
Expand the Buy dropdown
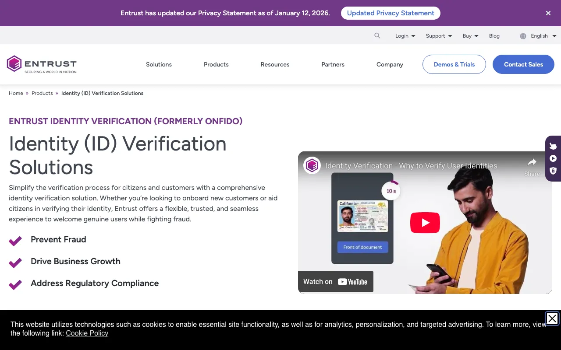[x=470, y=36]
